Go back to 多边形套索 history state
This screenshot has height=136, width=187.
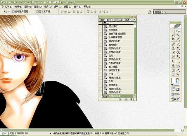click(x=118, y=70)
